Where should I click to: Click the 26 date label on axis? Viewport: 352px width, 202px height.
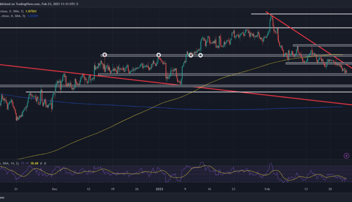136,189
